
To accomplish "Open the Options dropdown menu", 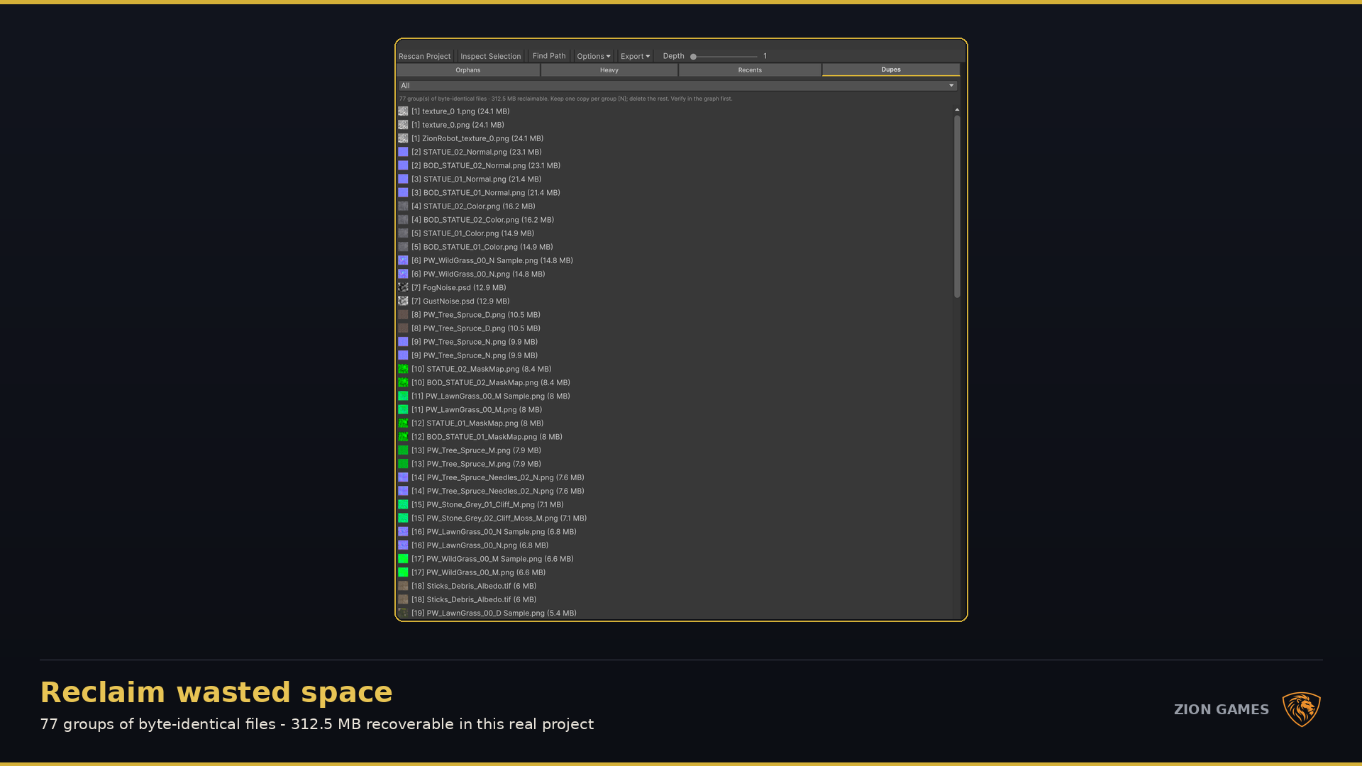I will coord(593,56).
